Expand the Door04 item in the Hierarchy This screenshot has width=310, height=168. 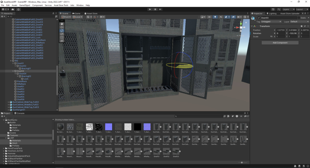pyautogui.click(x=15, y=73)
